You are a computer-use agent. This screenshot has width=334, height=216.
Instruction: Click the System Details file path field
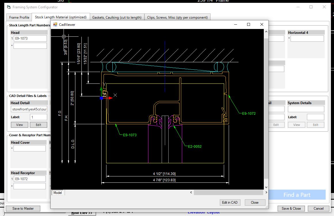pos(306,109)
